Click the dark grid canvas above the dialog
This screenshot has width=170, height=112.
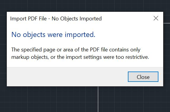tap(85, 6)
